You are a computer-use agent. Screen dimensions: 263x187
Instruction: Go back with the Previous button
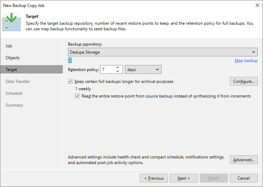point(154,178)
